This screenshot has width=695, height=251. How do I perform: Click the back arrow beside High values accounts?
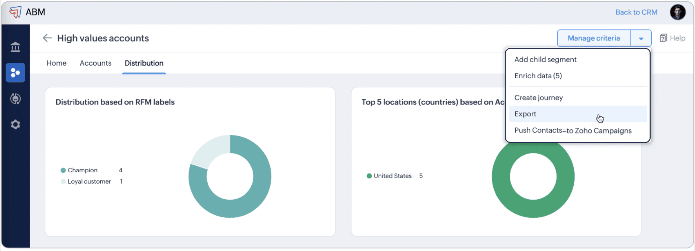point(47,38)
